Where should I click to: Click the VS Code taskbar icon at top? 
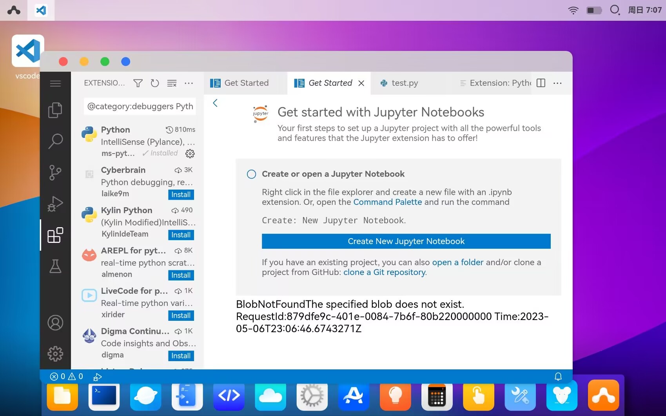click(41, 10)
